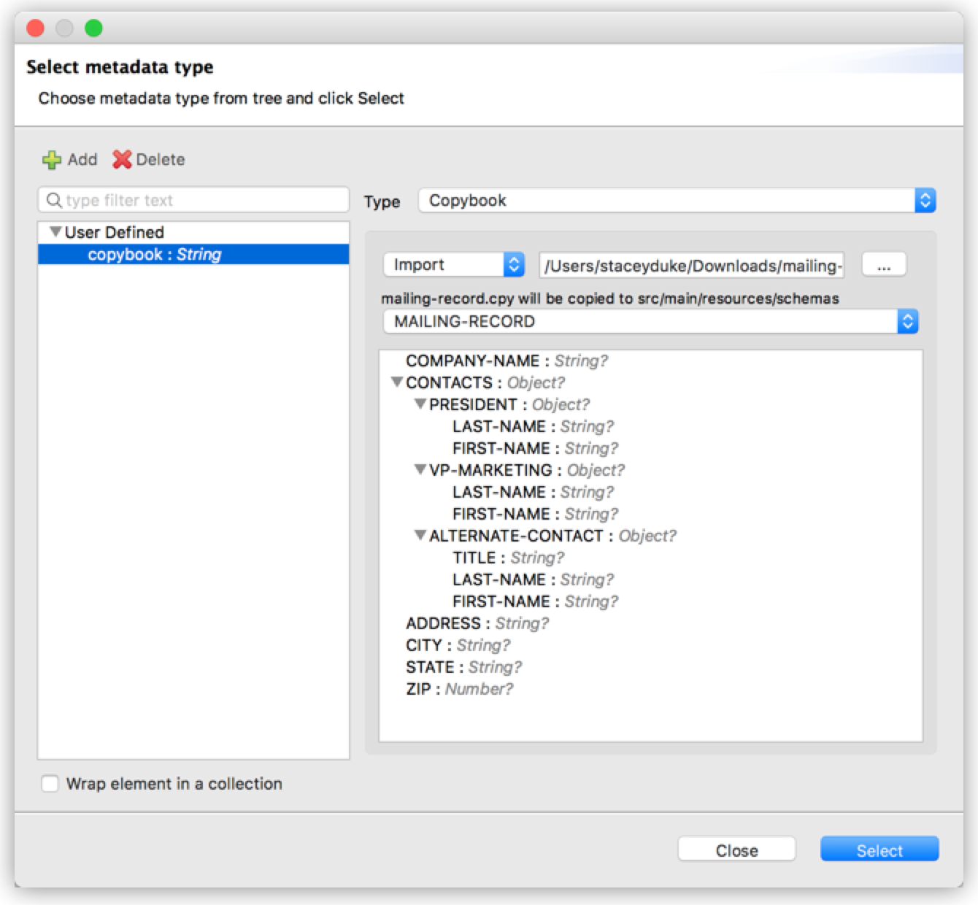Click the green zoom button in the title bar
The width and height of the screenshot is (978, 905).
(x=93, y=28)
